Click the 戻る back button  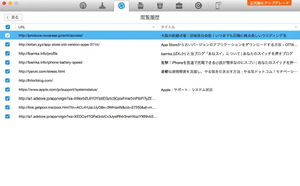(x=13, y=17)
